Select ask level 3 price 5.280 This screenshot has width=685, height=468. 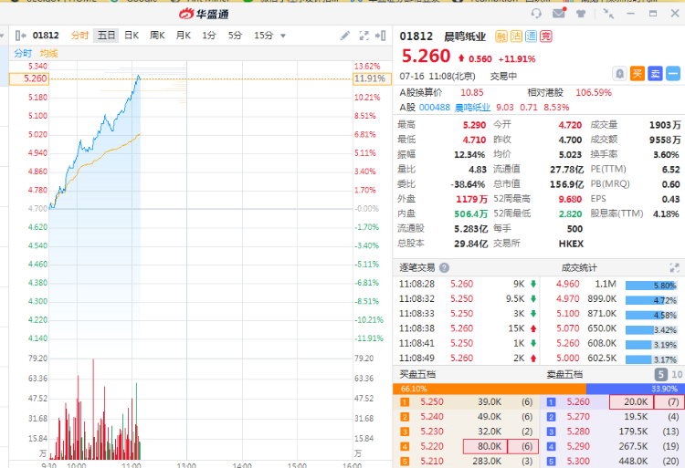(x=578, y=432)
